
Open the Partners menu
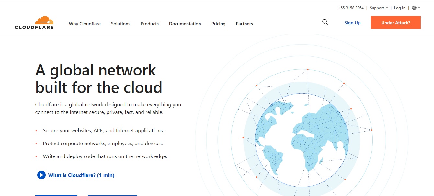pyautogui.click(x=245, y=24)
